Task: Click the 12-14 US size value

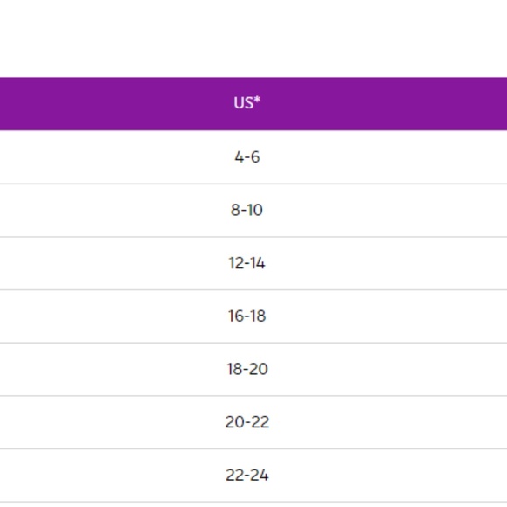Action: [x=247, y=263]
